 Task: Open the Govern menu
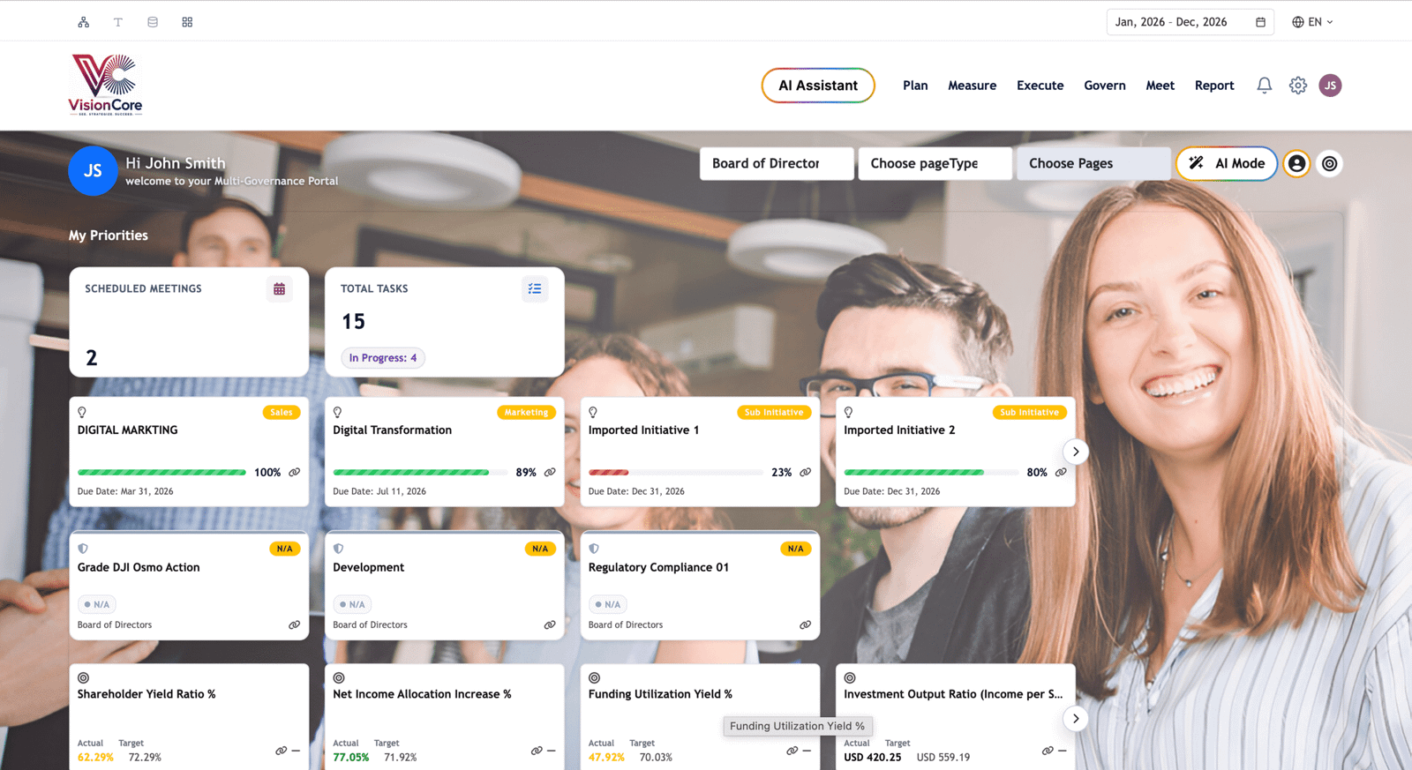coord(1105,86)
